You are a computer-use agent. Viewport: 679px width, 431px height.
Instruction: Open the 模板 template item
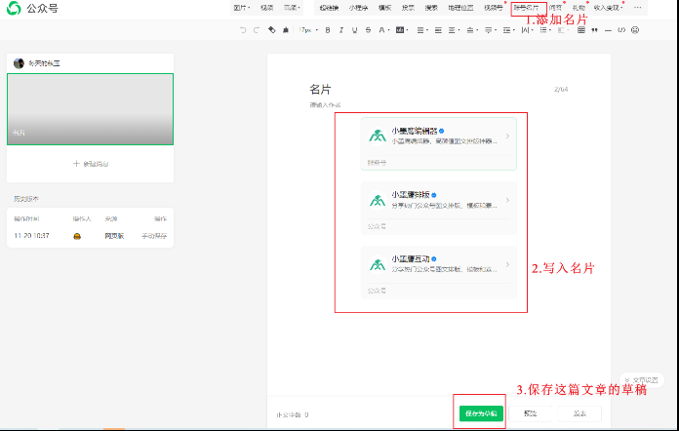[x=384, y=8]
